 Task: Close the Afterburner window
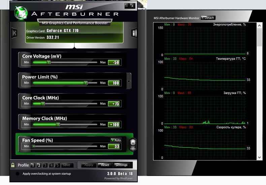[132, 6]
